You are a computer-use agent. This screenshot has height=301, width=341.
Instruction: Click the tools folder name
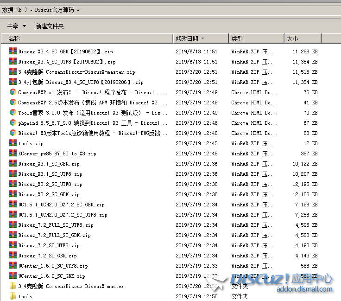pos(25,296)
